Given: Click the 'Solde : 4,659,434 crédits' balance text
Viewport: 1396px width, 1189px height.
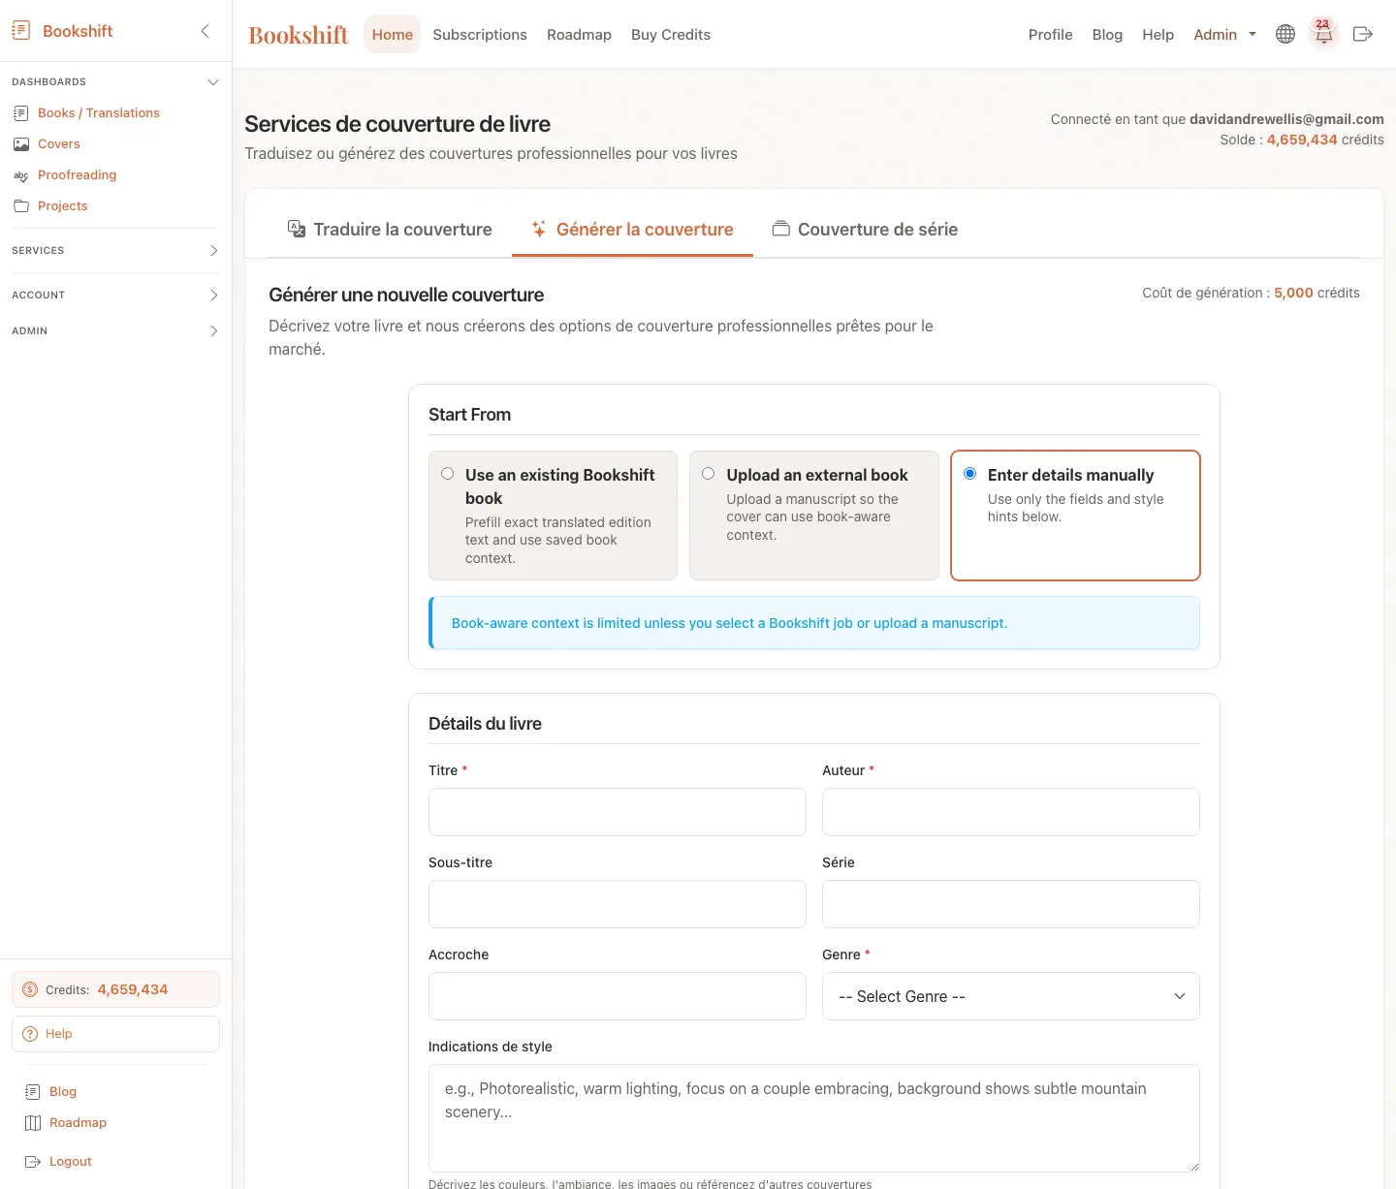Looking at the screenshot, I should (1302, 140).
